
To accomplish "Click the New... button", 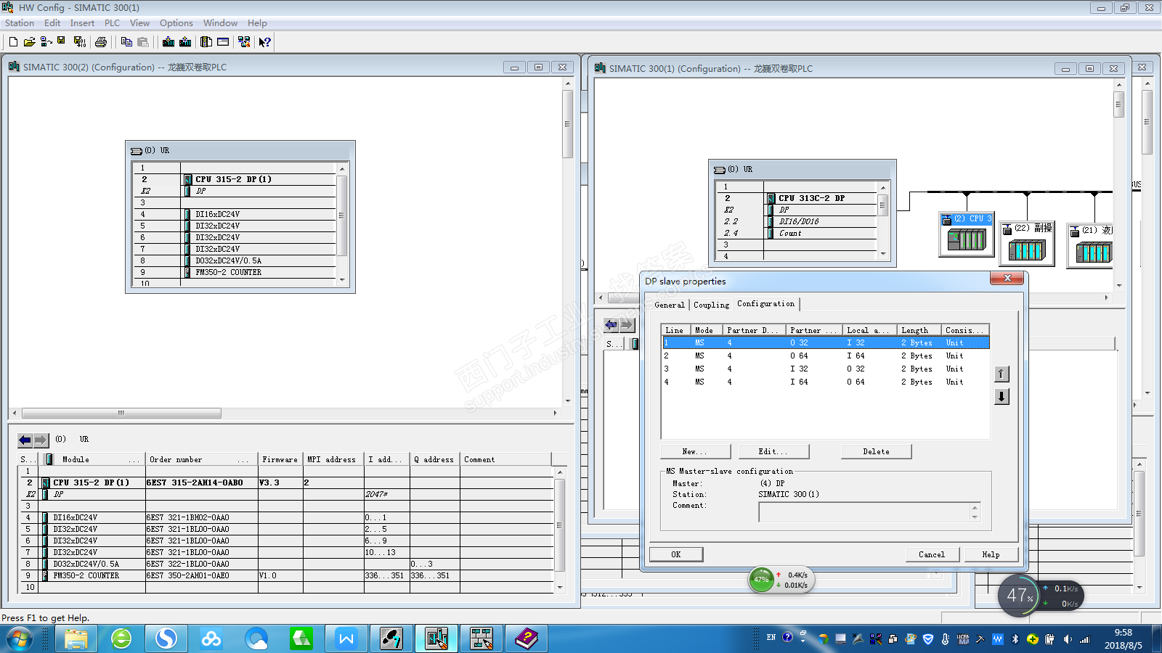I will pos(695,451).
